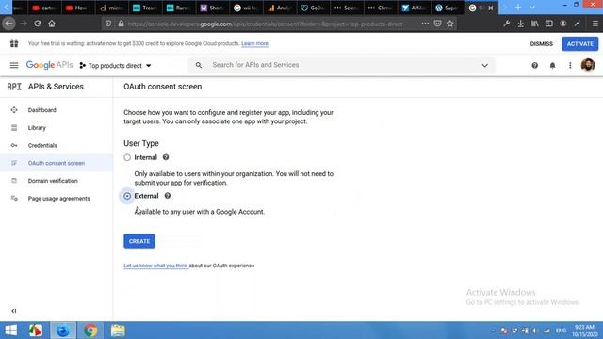Open the main navigation hamburger menu
Viewport: 603px width, 339px height.
coord(14,65)
